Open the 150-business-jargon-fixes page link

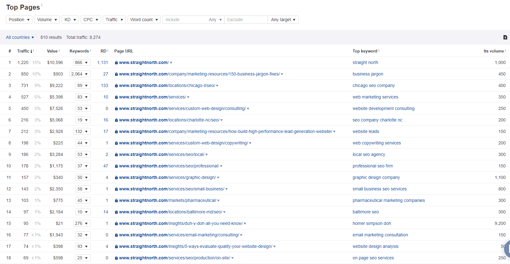click(x=199, y=74)
